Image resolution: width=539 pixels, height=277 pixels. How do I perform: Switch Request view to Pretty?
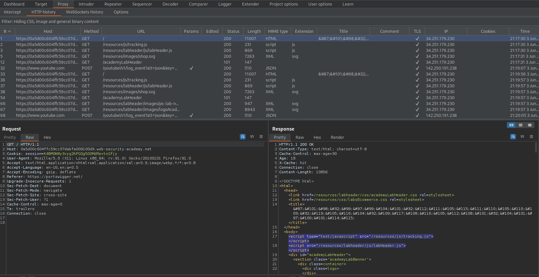(10, 138)
